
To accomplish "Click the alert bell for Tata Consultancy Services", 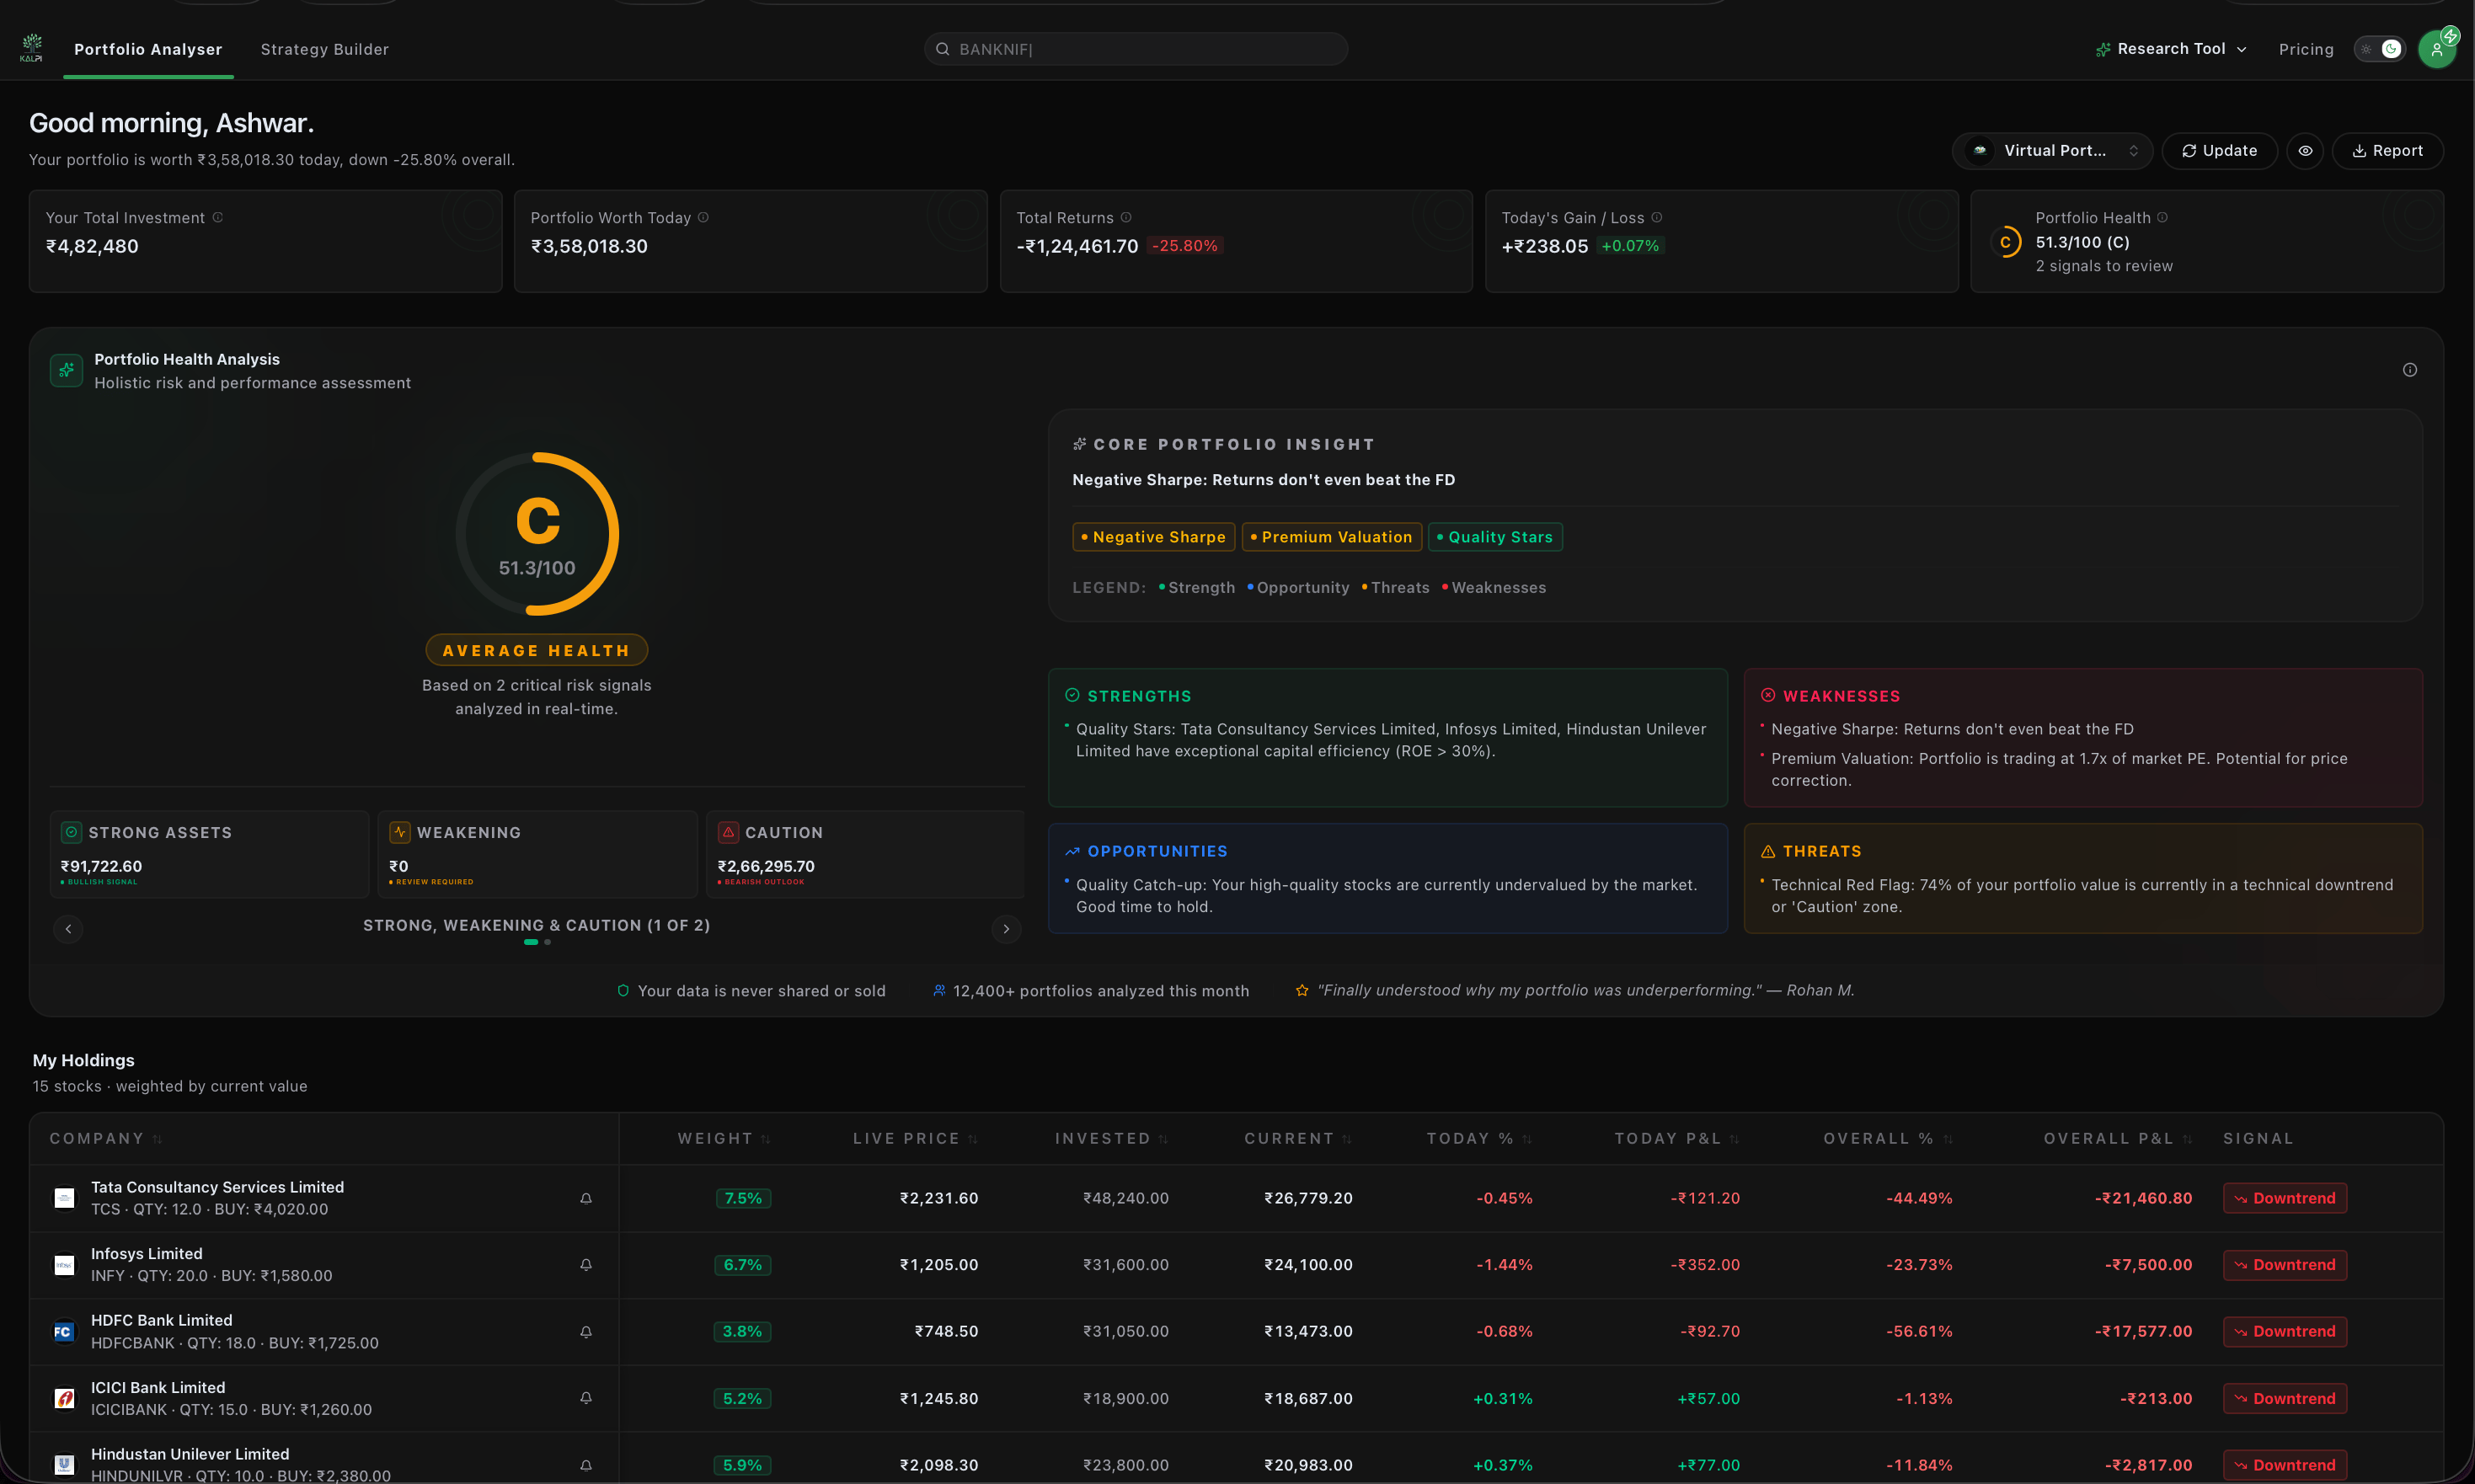I will click(x=586, y=1198).
